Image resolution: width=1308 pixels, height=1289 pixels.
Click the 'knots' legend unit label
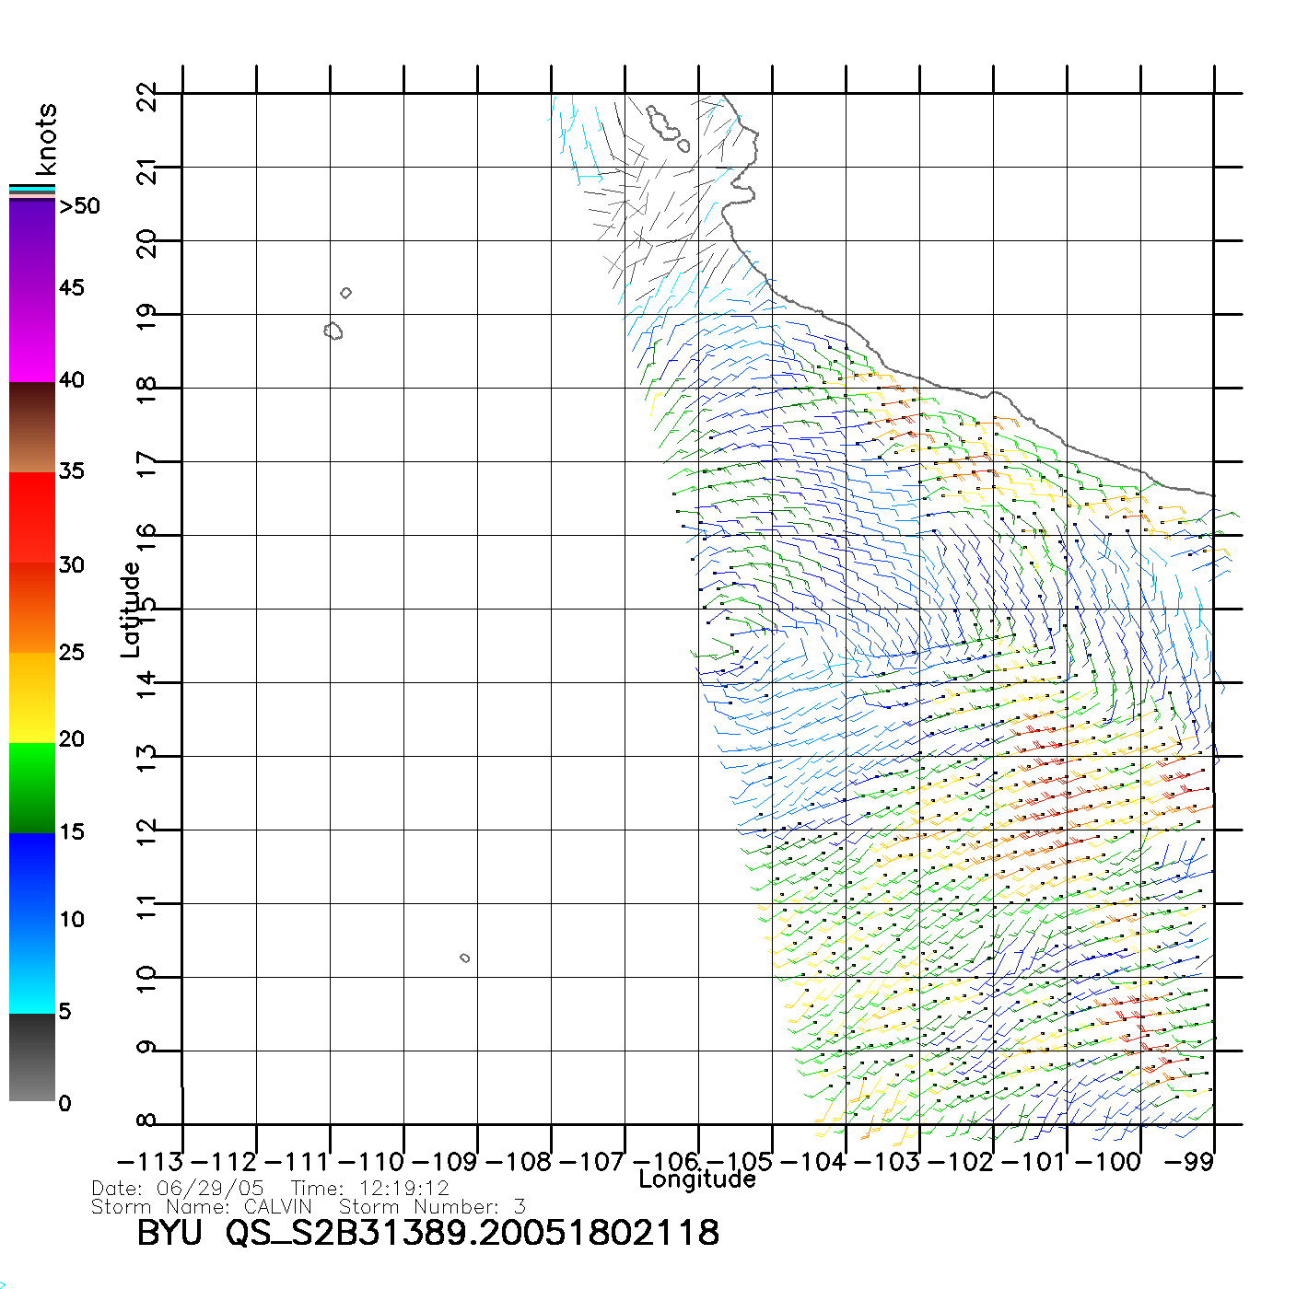[x=45, y=139]
